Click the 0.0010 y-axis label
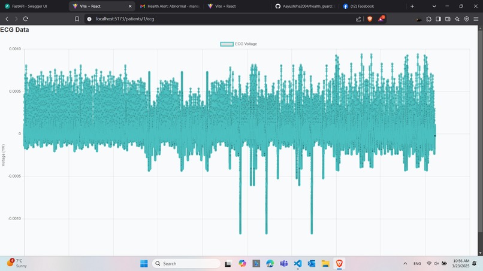This screenshot has width=483, height=271. tap(15, 49)
